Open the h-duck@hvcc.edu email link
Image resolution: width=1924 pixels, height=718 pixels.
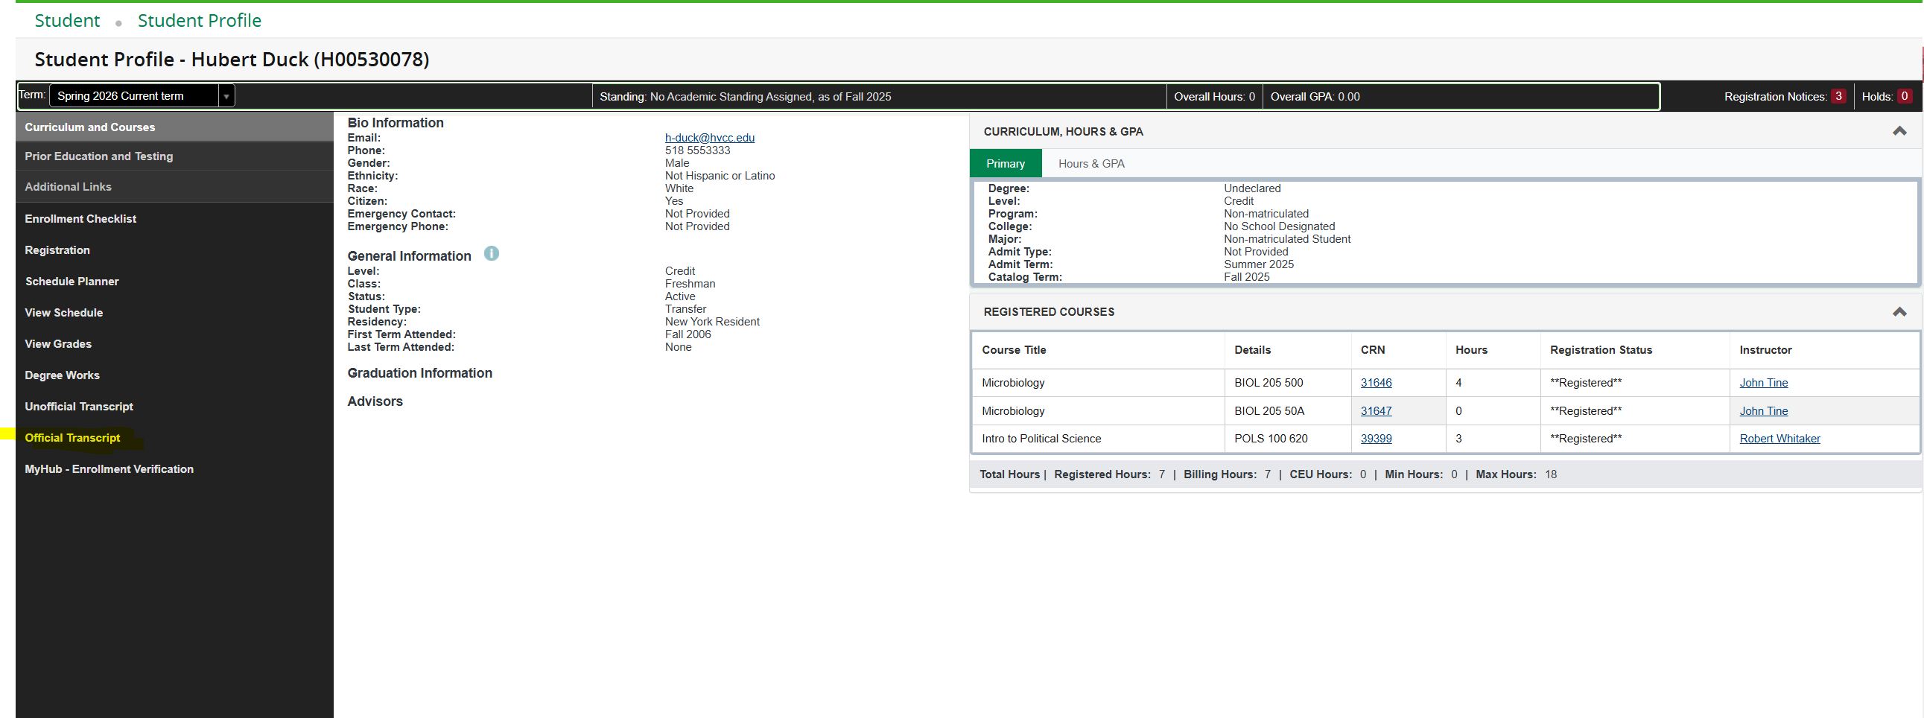(709, 138)
